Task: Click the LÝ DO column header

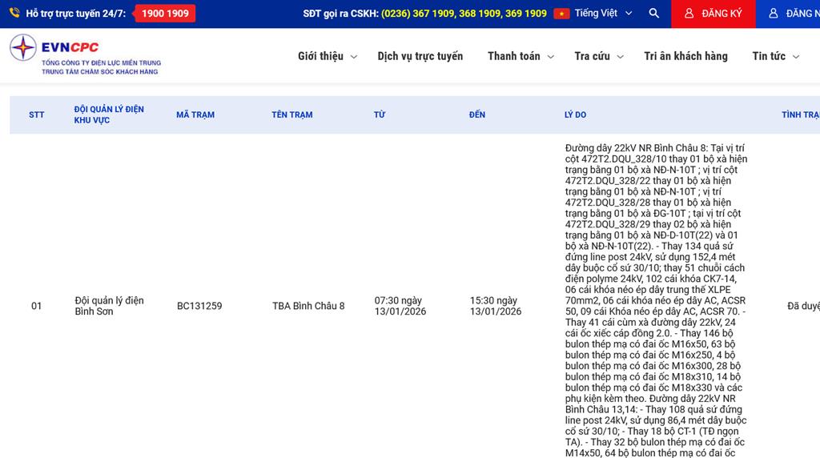Action: click(575, 114)
